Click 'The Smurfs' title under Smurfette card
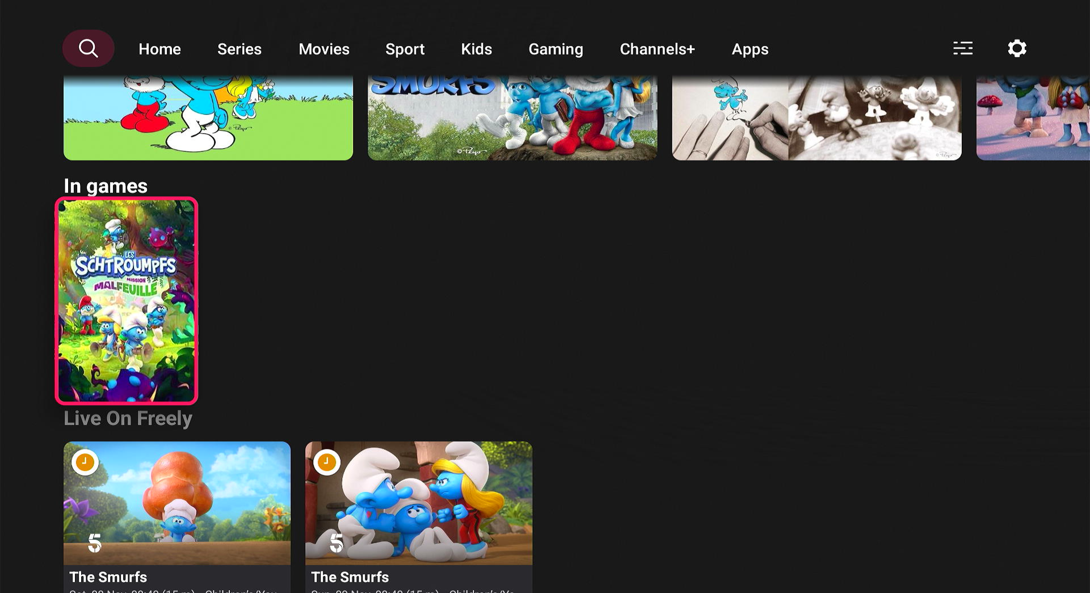This screenshot has height=593, width=1090. (350, 577)
